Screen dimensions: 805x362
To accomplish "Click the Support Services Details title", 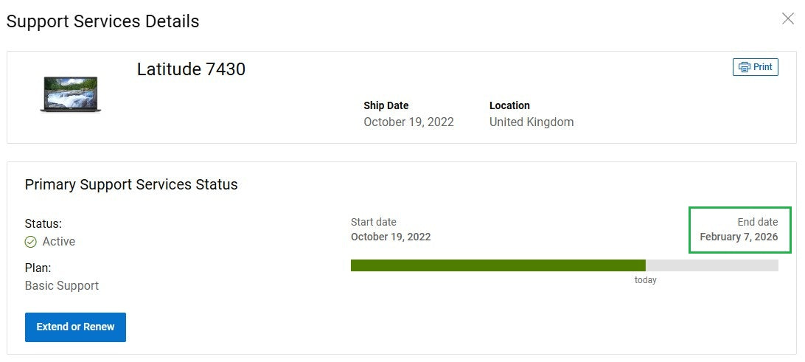I will click(102, 21).
